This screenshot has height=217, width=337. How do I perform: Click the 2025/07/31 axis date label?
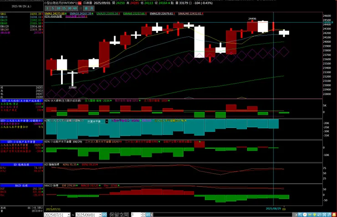click(53, 209)
